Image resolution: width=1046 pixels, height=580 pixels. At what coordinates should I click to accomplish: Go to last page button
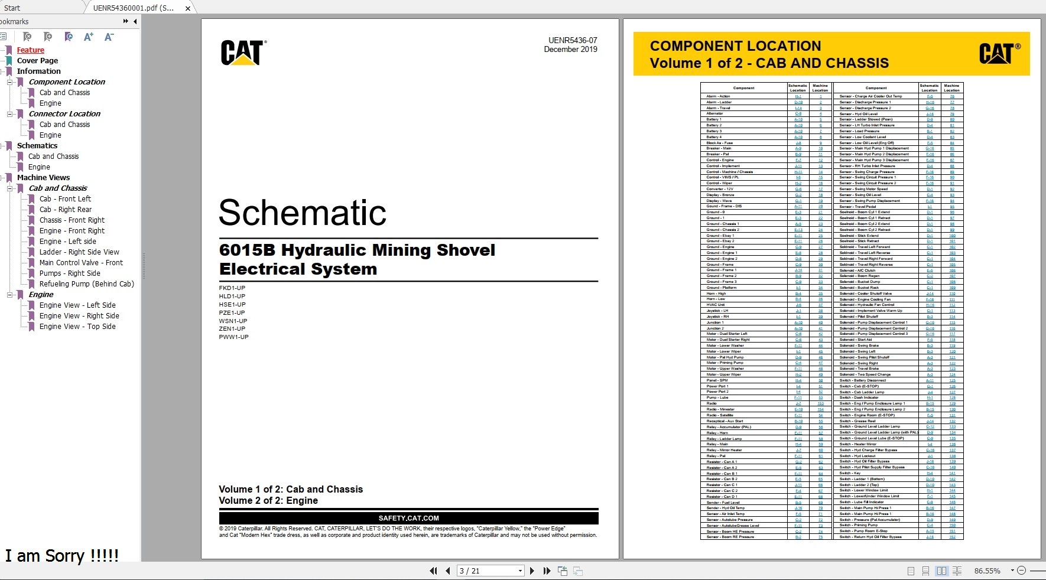click(x=547, y=571)
